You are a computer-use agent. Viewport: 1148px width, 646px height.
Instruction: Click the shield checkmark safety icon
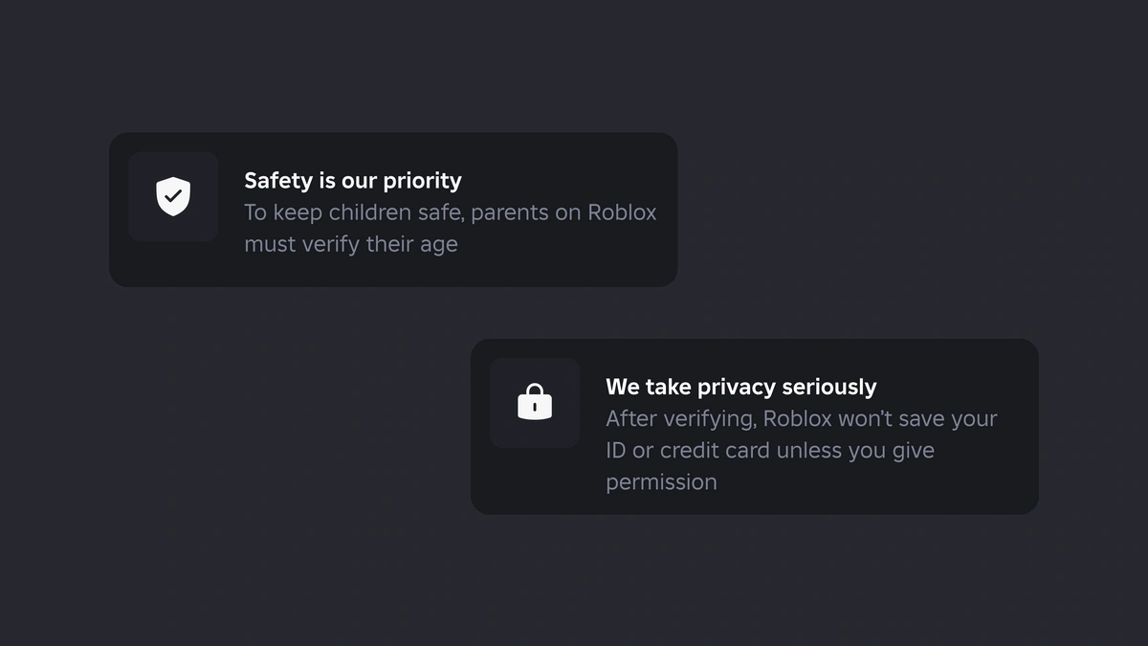coord(173,196)
